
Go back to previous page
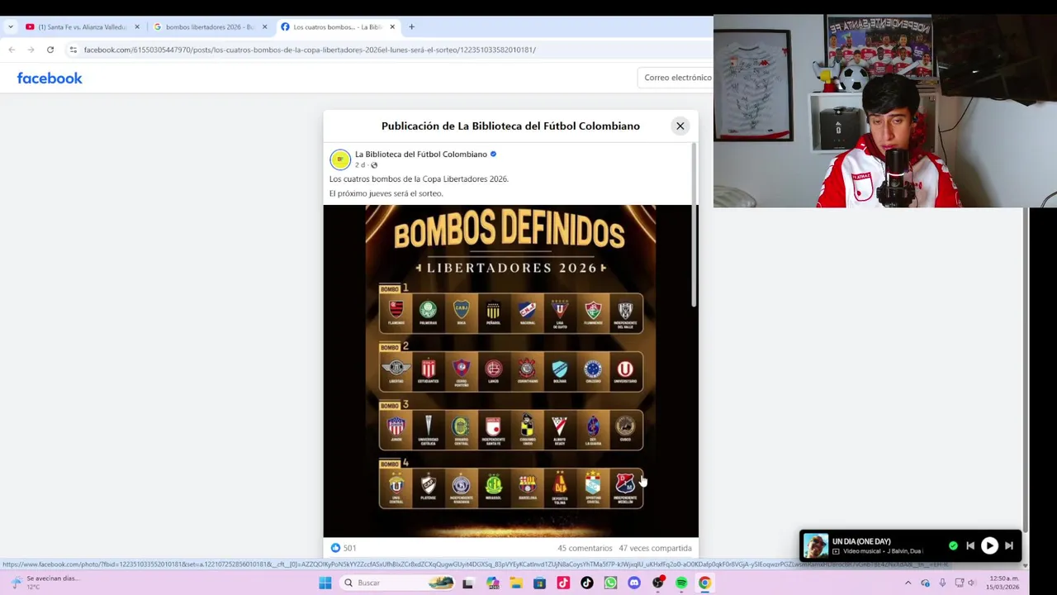pos(12,50)
